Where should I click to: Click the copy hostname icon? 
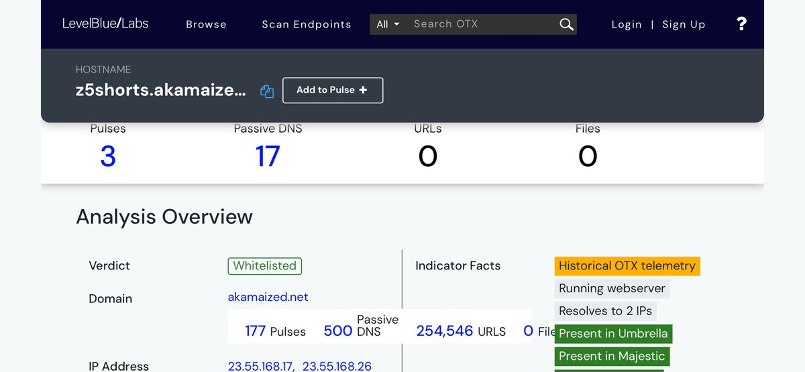click(267, 92)
